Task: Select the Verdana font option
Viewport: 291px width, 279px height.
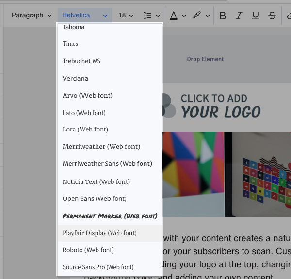Action: (76, 78)
